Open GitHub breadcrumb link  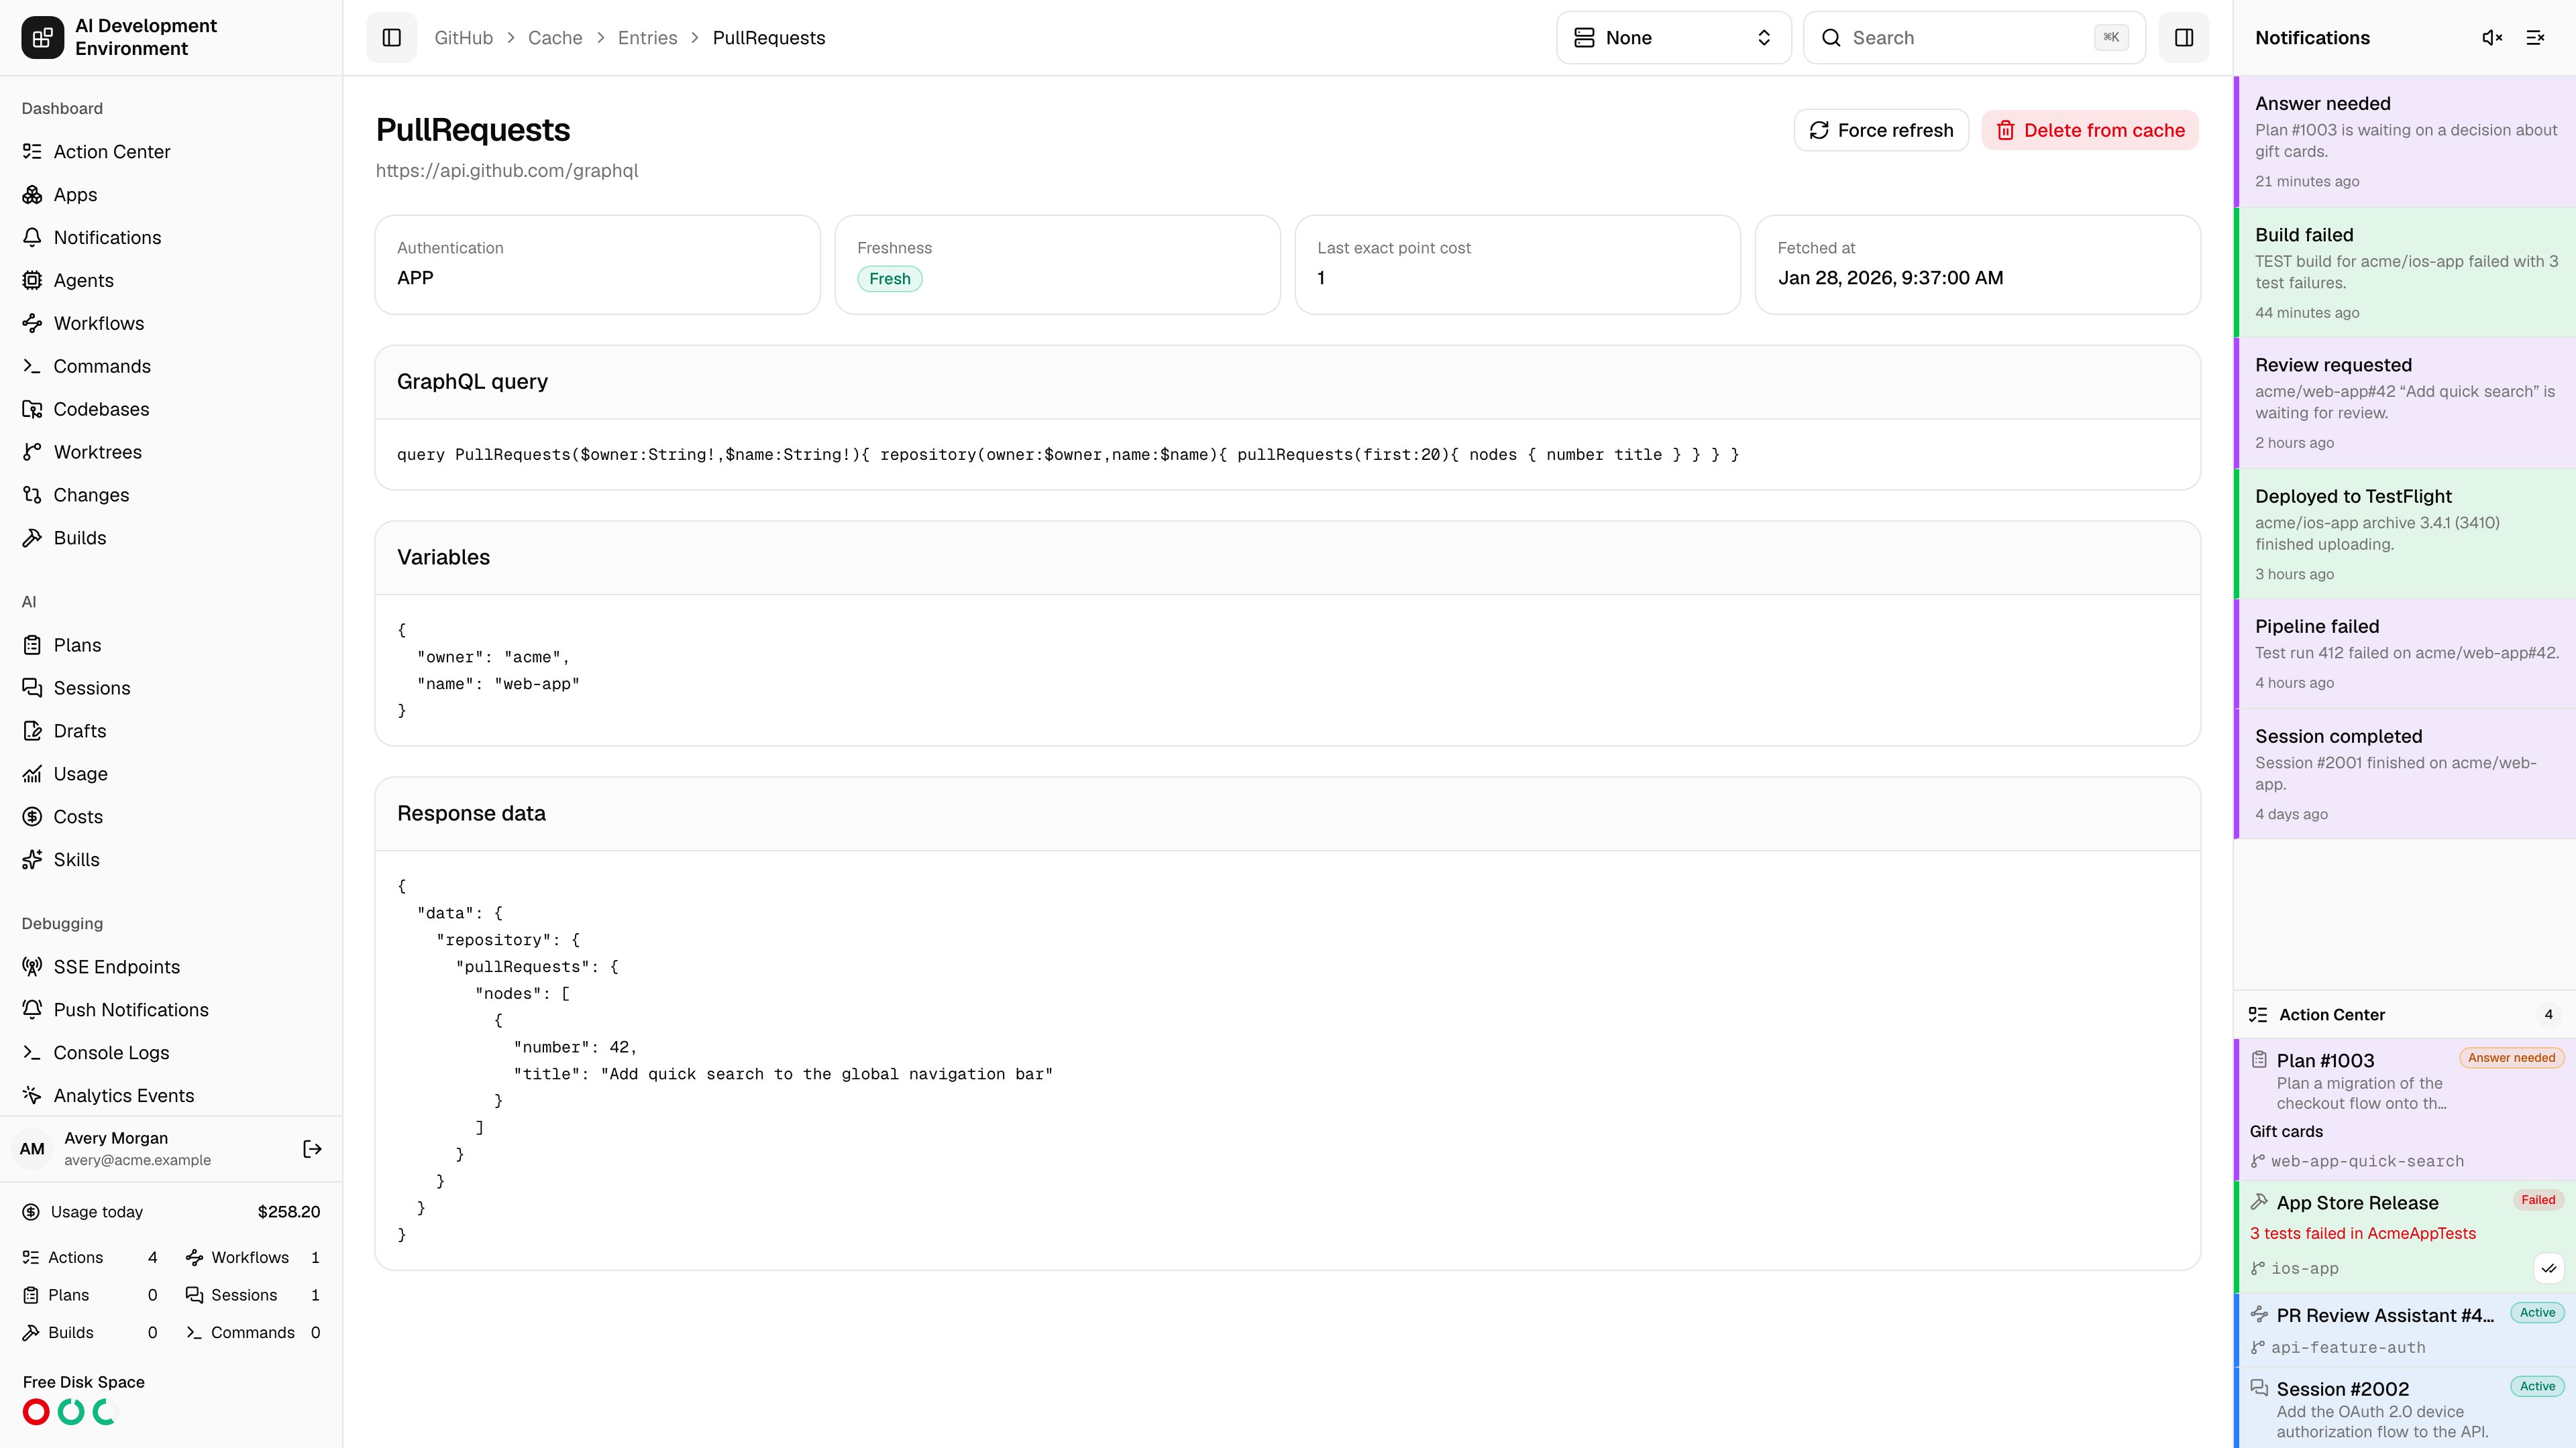pyautogui.click(x=463, y=38)
